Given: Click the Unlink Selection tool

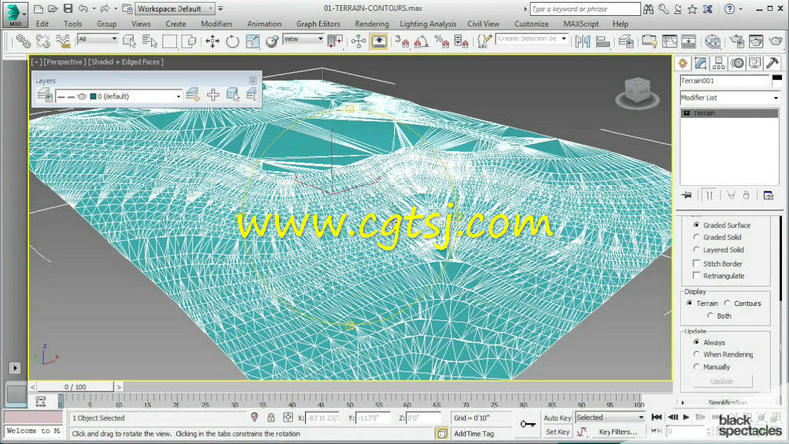Looking at the screenshot, I should 42,40.
